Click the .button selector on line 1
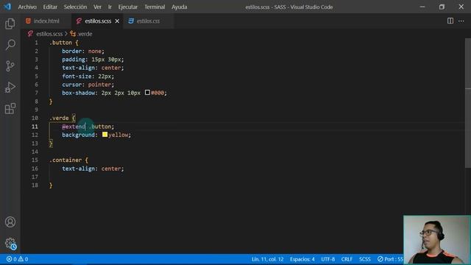Image resolution: width=471 pixels, height=265 pixels. pos(60,43)
